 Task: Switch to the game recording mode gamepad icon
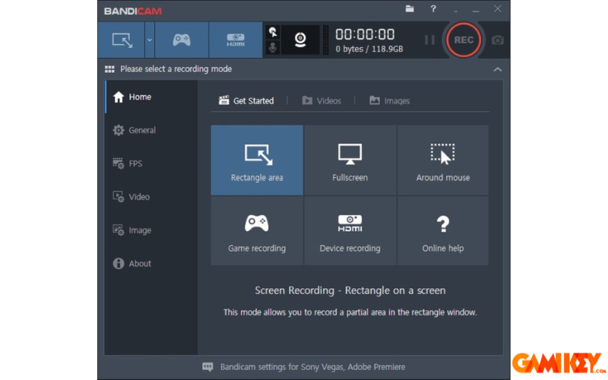click(182, 40)
